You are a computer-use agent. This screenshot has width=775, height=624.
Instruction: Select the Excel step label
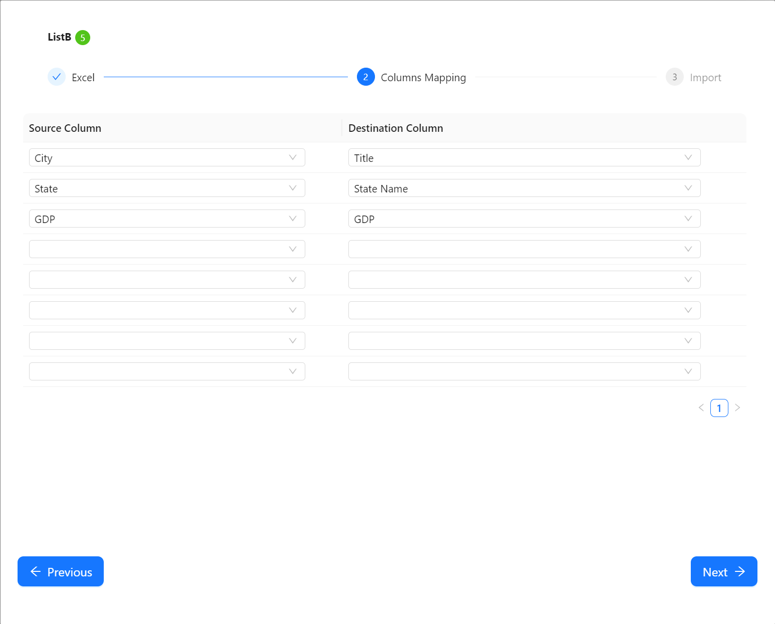pyautogui.click(x=83, y=78)
